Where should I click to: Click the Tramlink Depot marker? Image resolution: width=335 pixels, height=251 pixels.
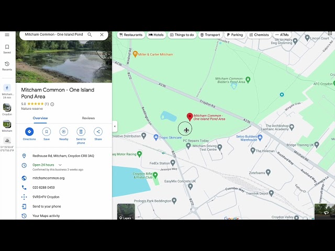point(271,193)
